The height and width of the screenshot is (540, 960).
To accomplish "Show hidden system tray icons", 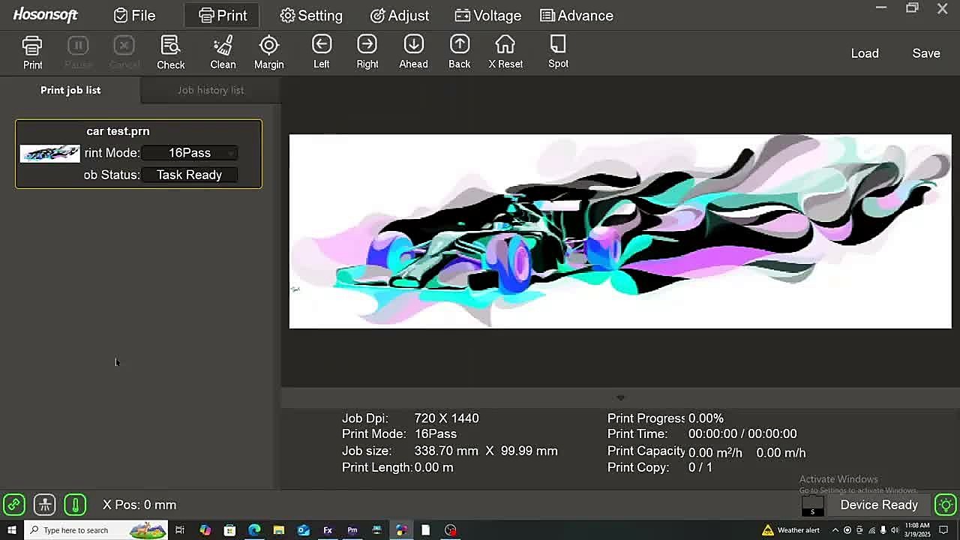I will [835, 530].
